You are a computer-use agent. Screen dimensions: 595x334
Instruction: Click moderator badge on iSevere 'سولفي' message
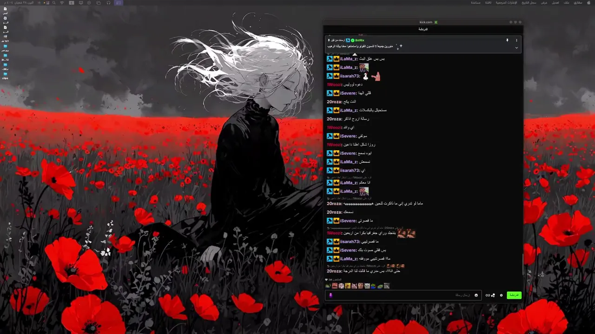tap(330, 136)
